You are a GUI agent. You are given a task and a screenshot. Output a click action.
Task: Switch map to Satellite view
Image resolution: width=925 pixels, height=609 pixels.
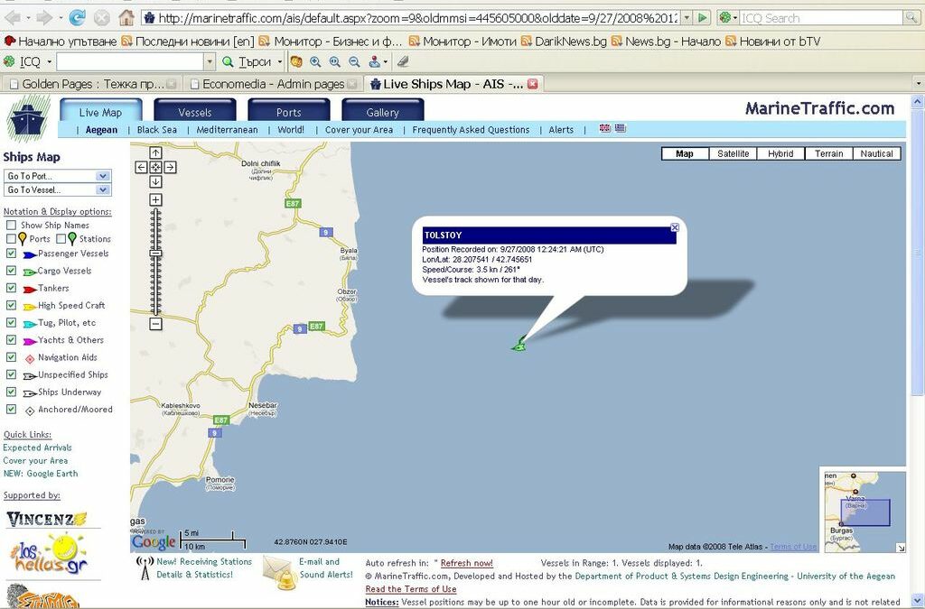coord(733,153)
